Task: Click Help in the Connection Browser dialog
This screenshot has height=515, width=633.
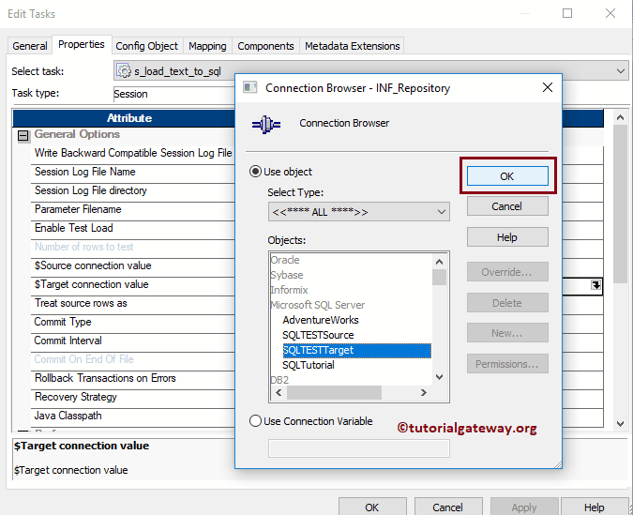Action: [x=507, y=237]
